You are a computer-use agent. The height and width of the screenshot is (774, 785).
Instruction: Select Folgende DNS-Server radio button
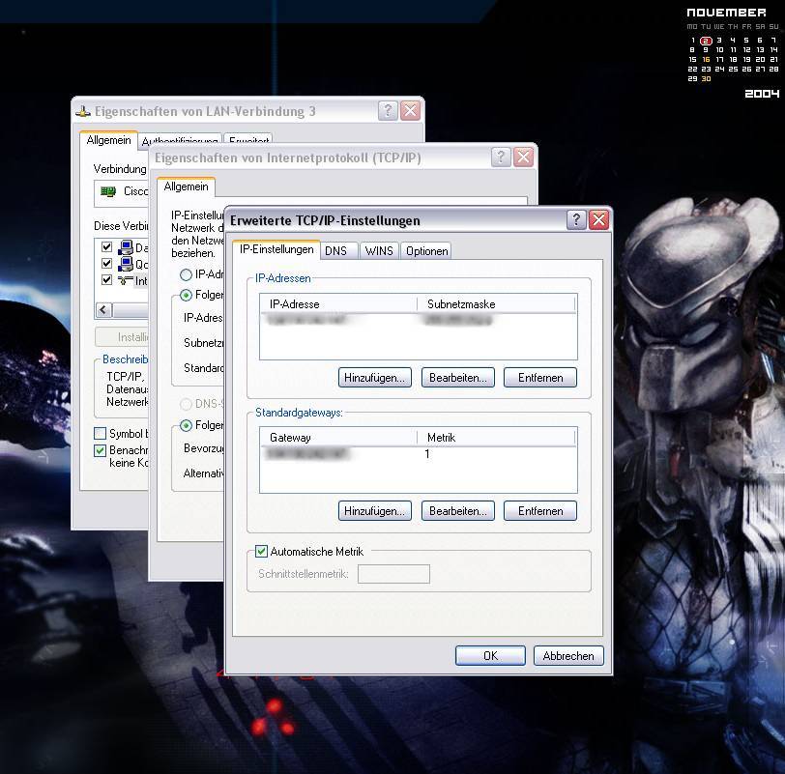point(186,426)
